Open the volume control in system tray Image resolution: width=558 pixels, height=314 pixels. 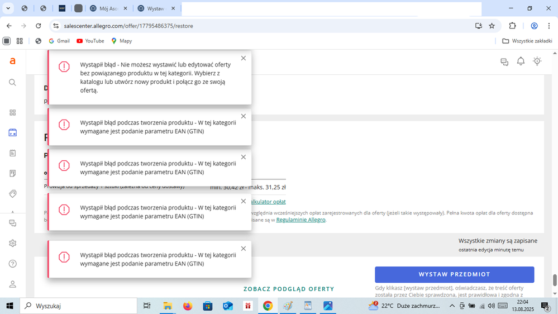point(492,306)
